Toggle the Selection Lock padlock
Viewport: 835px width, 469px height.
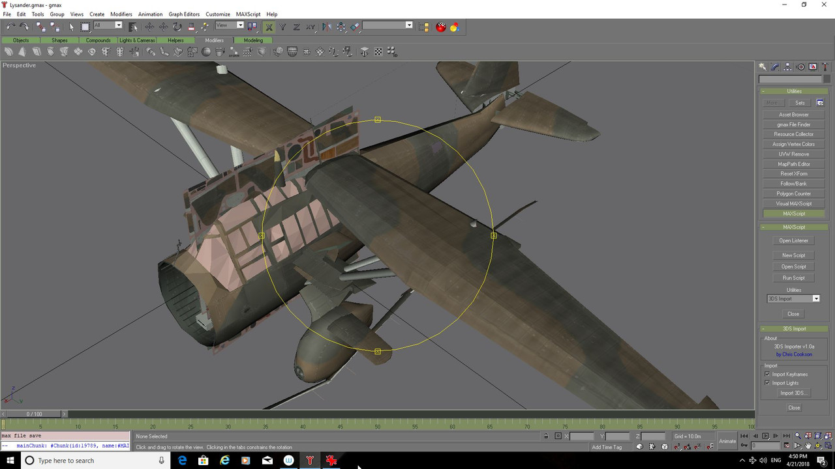[546, 436]
